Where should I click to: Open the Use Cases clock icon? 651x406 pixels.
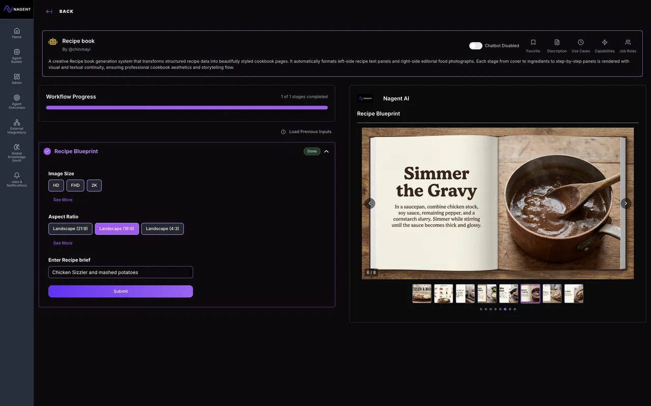click(581, 43)
